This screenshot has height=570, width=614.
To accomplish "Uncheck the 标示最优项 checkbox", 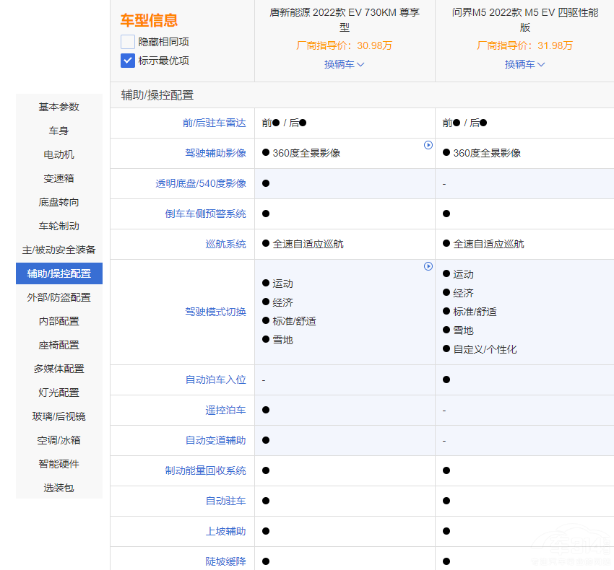I will 128,61.
